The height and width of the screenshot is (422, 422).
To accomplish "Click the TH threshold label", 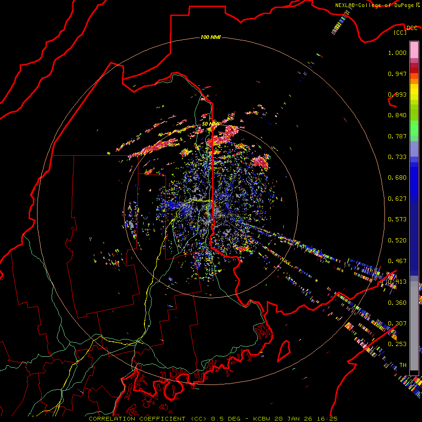I will pos(403,365).
